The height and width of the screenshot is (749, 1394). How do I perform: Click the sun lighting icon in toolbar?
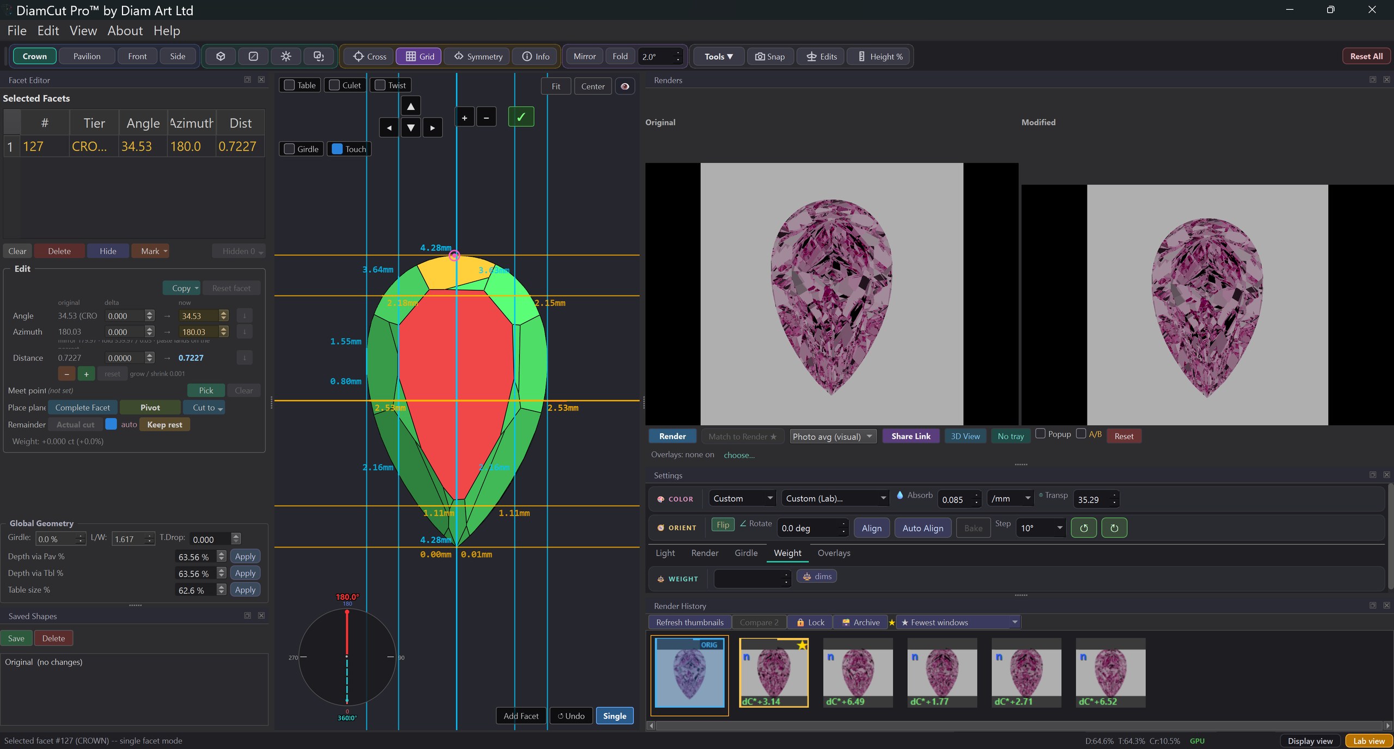point(286,56)
